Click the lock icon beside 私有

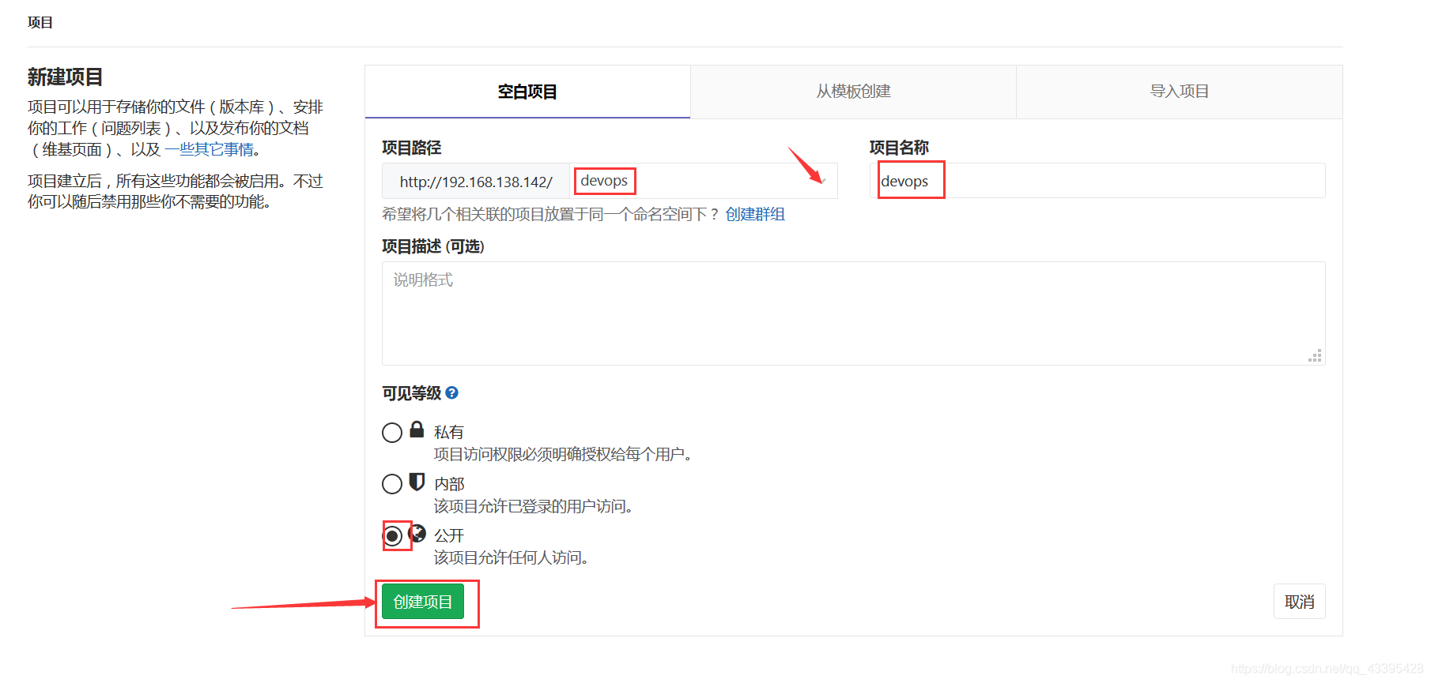tap(417, 430)
